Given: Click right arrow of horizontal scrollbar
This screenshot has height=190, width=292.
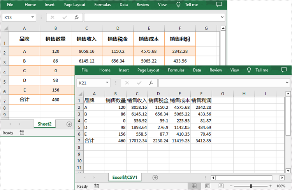Looking at the screenshot, I should click(282, 178).
